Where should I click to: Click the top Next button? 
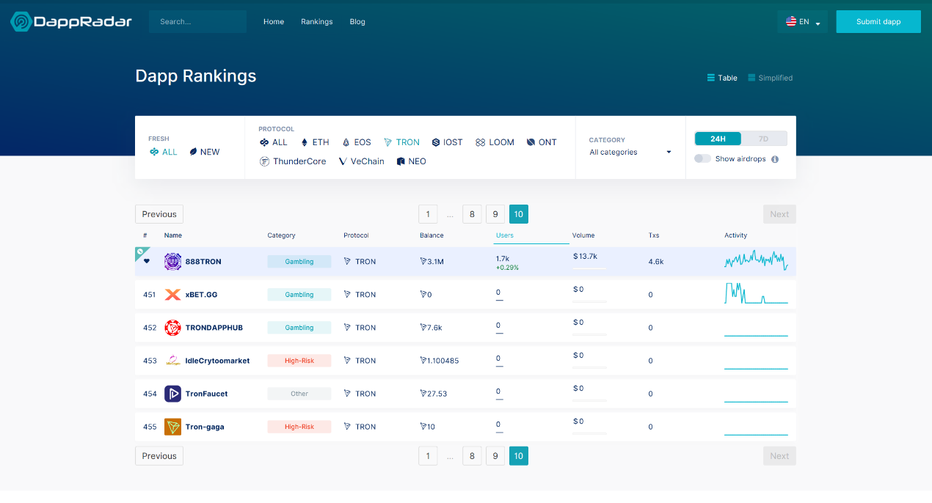tap(779, 214)
